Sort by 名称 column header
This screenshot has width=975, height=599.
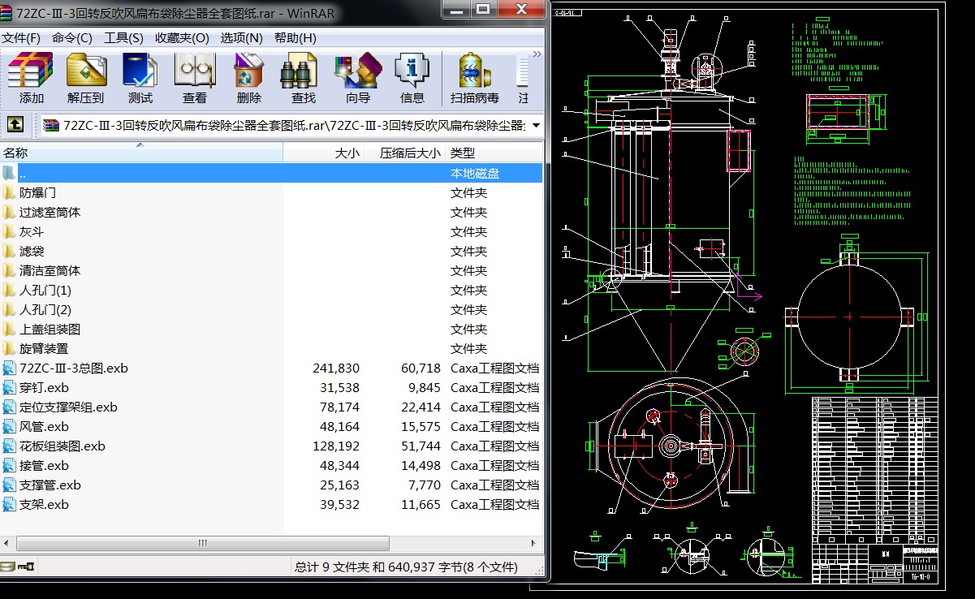tap(16, 153)
